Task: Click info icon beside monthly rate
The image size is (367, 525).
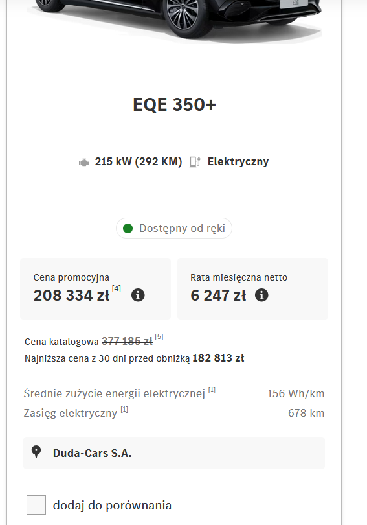Action: click(261, 296)
